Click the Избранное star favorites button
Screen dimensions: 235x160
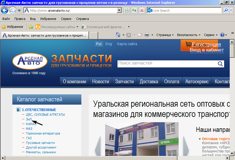[12, 27]
